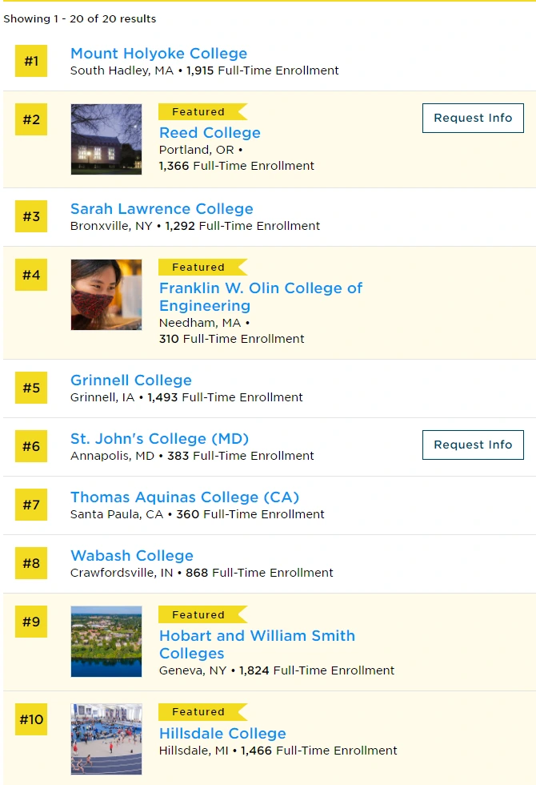Image resolution: width=536 pixels, height=785 pixels.
Task: Select the masked student thumbnail for Olin College
Action: [106, 295]
